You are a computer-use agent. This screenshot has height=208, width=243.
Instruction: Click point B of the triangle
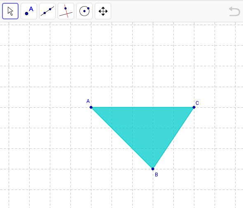pyautogui.click(x=153, y=169)
